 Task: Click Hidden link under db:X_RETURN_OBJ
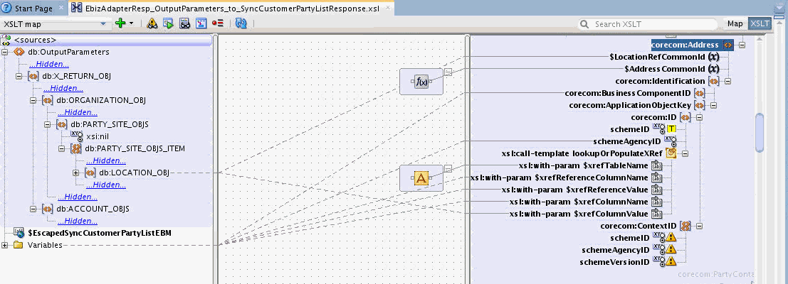point(63,88)
